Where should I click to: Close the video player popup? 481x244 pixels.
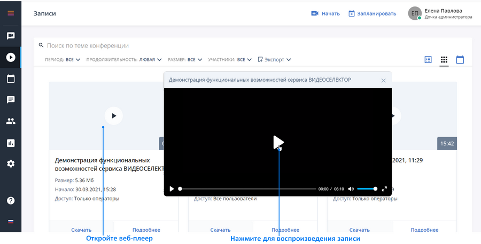383,81
